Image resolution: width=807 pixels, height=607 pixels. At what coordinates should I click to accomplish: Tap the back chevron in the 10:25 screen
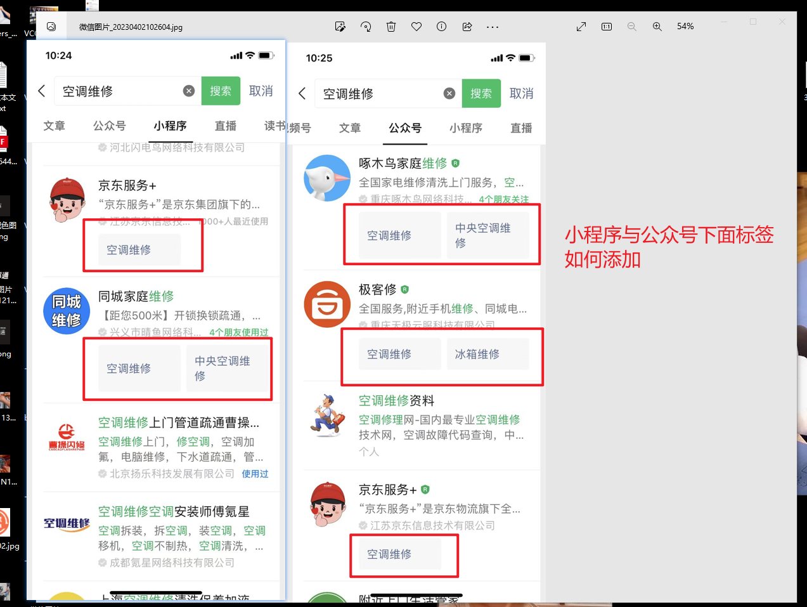click(302, 93)
